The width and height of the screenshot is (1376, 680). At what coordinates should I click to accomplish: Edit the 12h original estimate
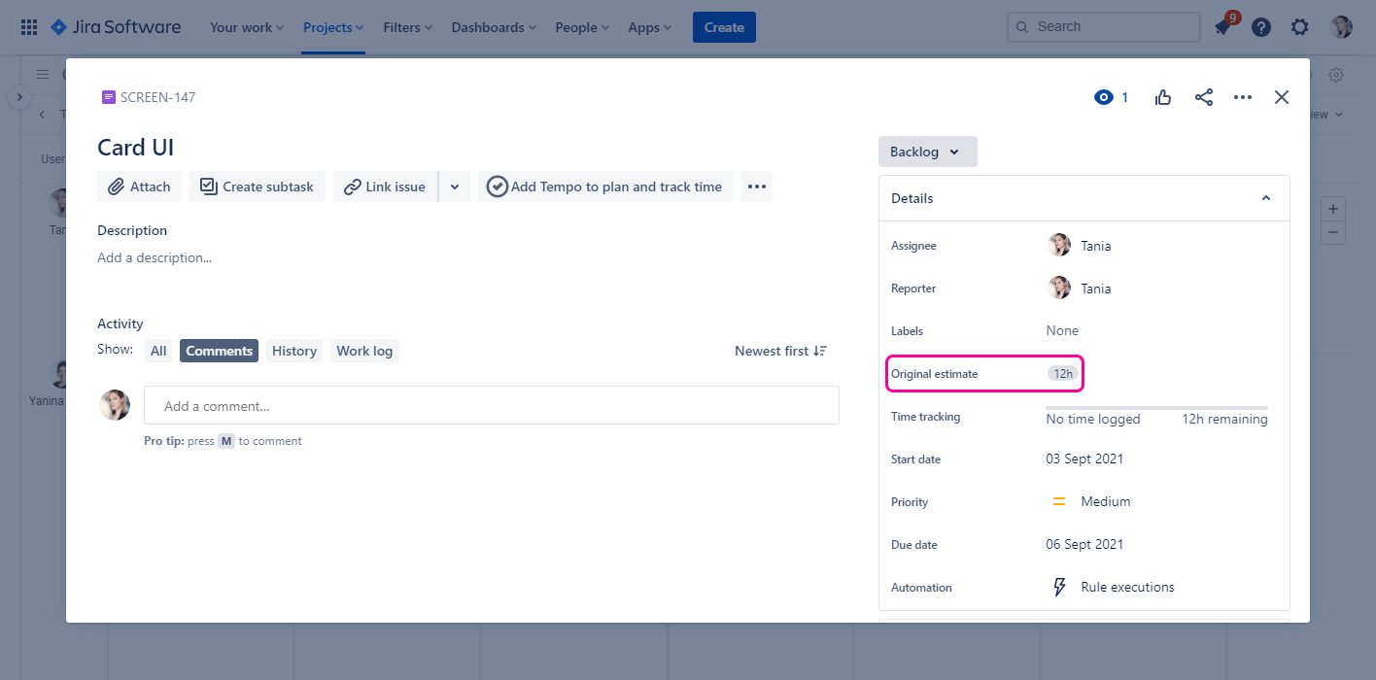(1062, 374)
